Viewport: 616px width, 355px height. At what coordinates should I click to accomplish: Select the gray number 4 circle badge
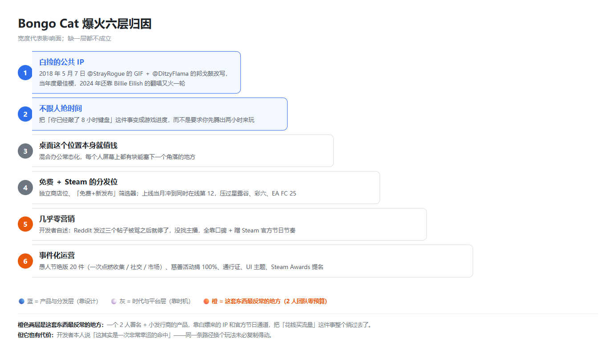click(25, 188)
